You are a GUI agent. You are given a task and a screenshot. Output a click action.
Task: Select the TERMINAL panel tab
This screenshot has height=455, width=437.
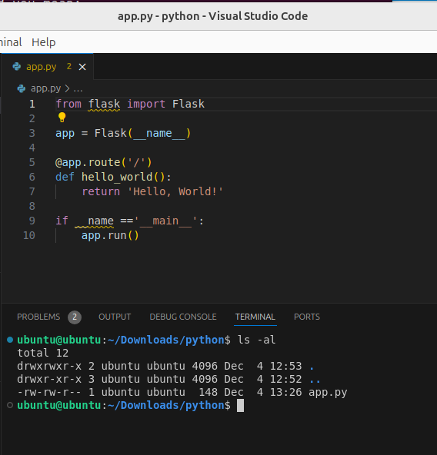pos(255,317)
